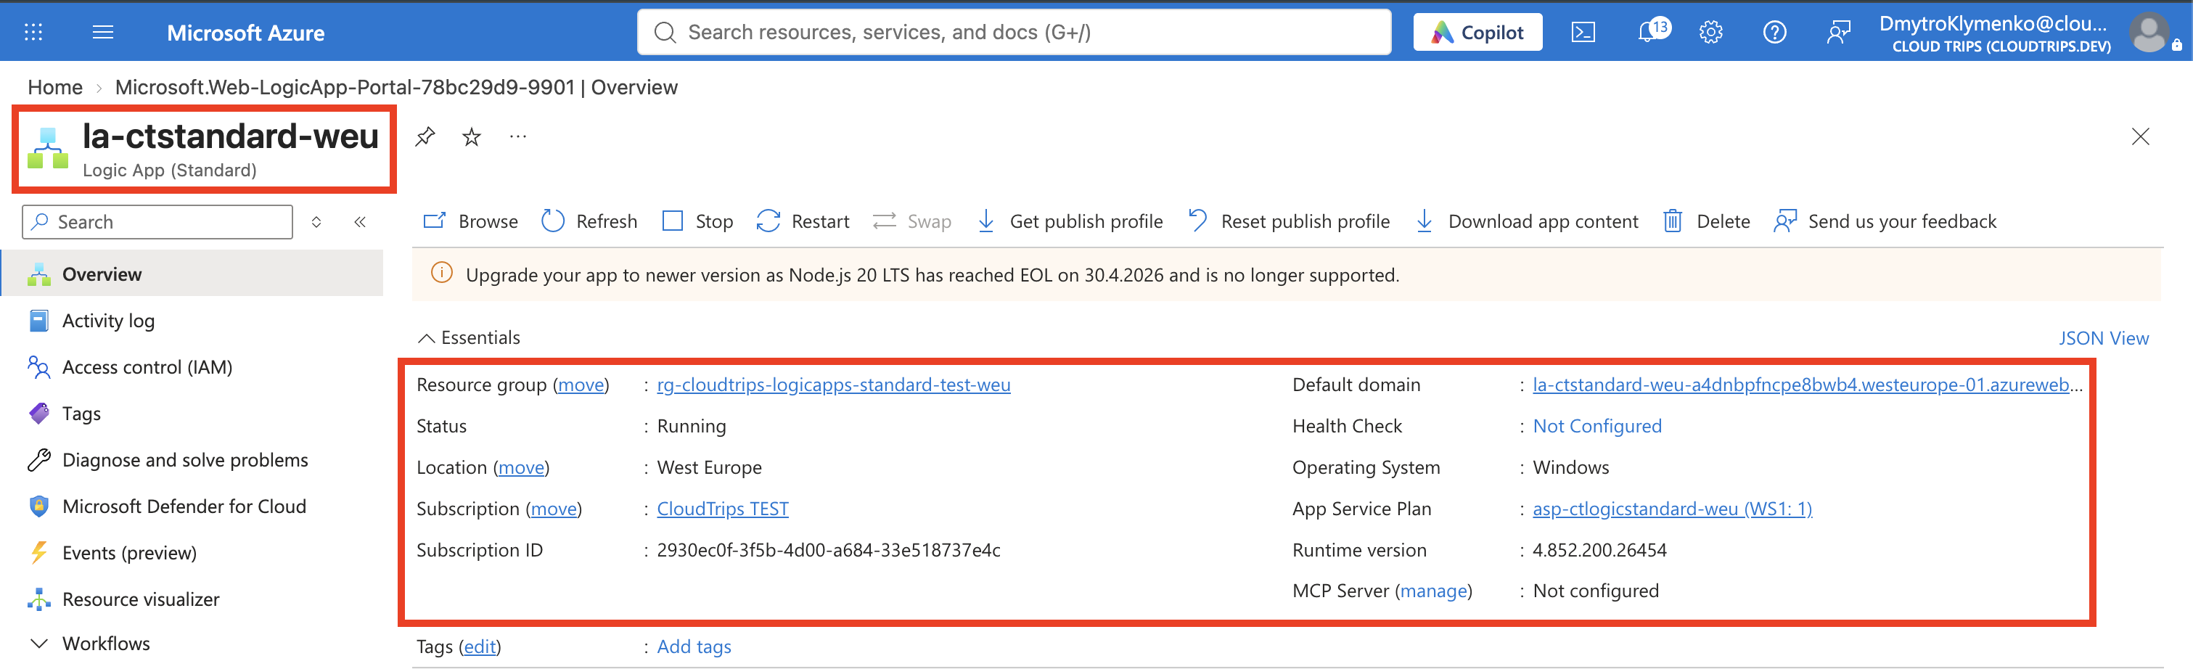Image resolution: width=2193 pixels, height=669 pixels.
Task: Close the Logic App blade
Action: point(2139,136)
